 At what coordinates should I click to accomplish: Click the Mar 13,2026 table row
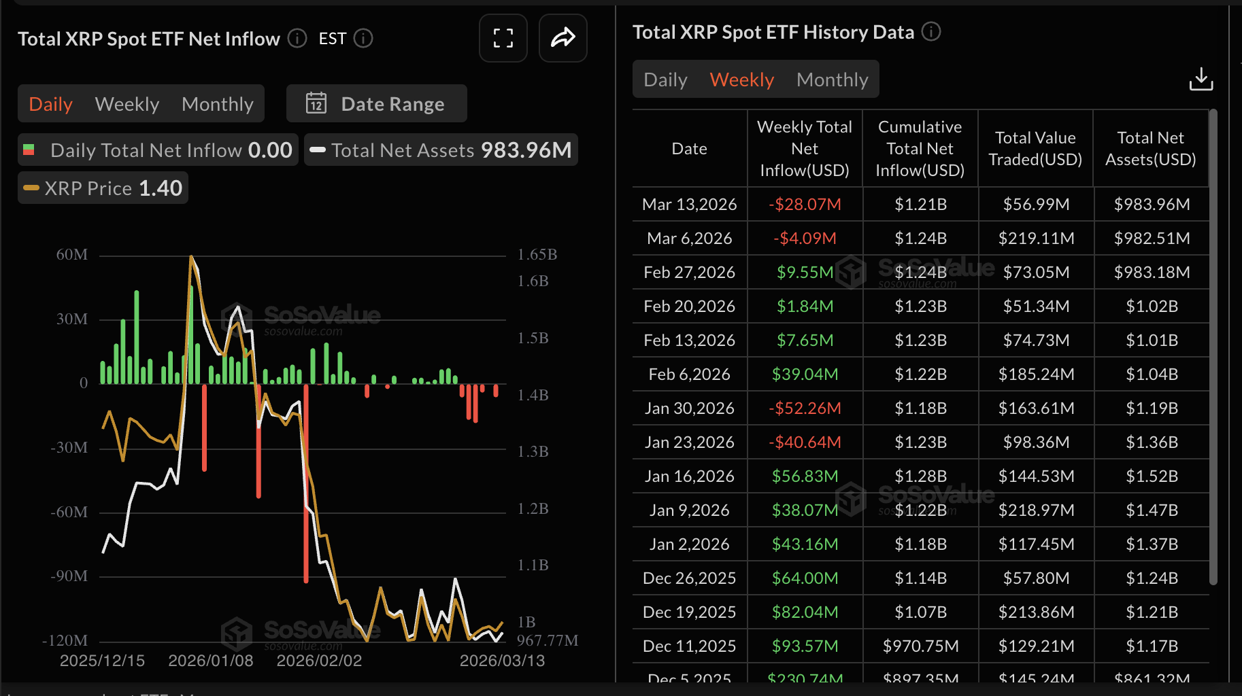920,204
